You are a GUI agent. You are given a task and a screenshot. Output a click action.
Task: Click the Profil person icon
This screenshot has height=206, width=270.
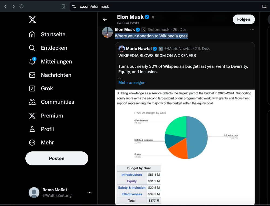(x=32, y=129)
